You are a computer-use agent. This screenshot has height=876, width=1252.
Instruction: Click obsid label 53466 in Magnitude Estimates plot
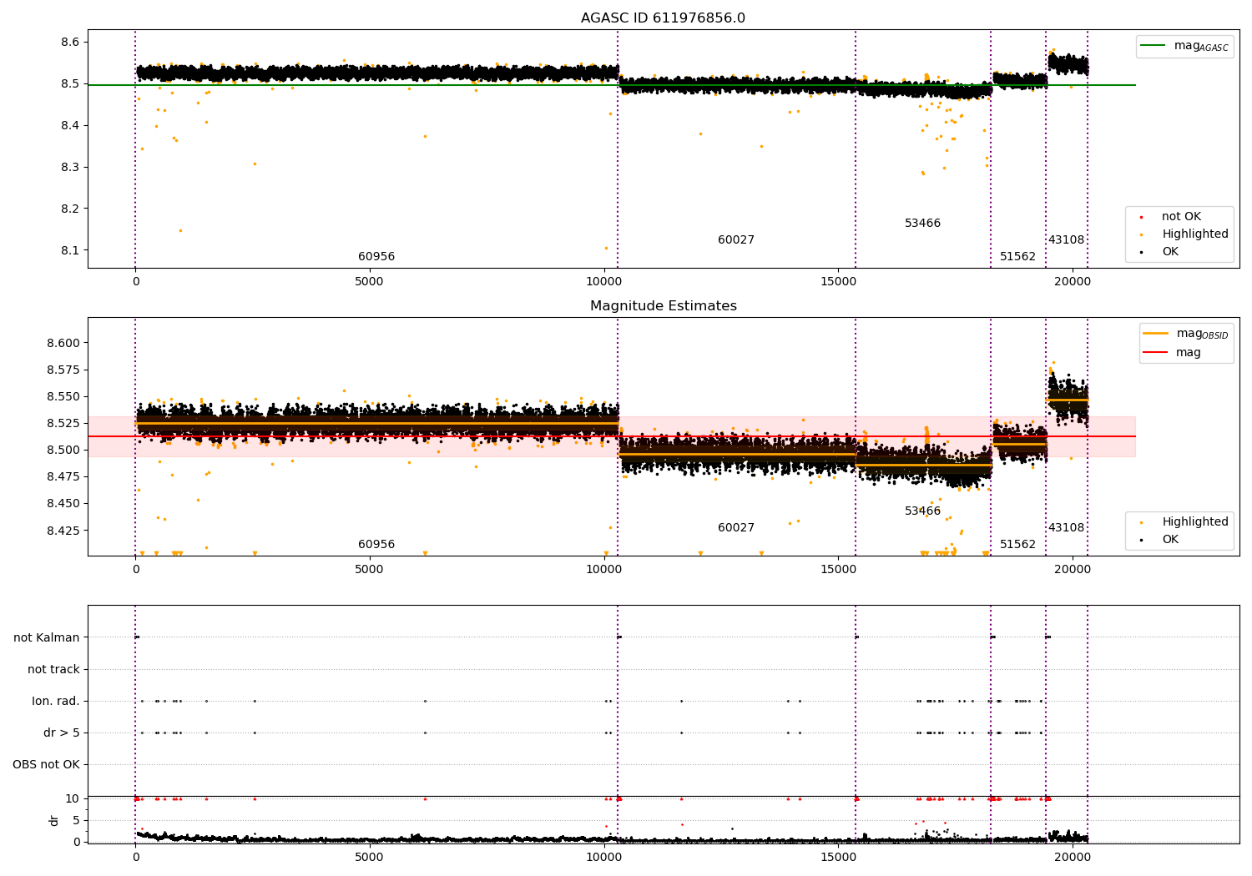pyautogui.click(x=922, y=511)
